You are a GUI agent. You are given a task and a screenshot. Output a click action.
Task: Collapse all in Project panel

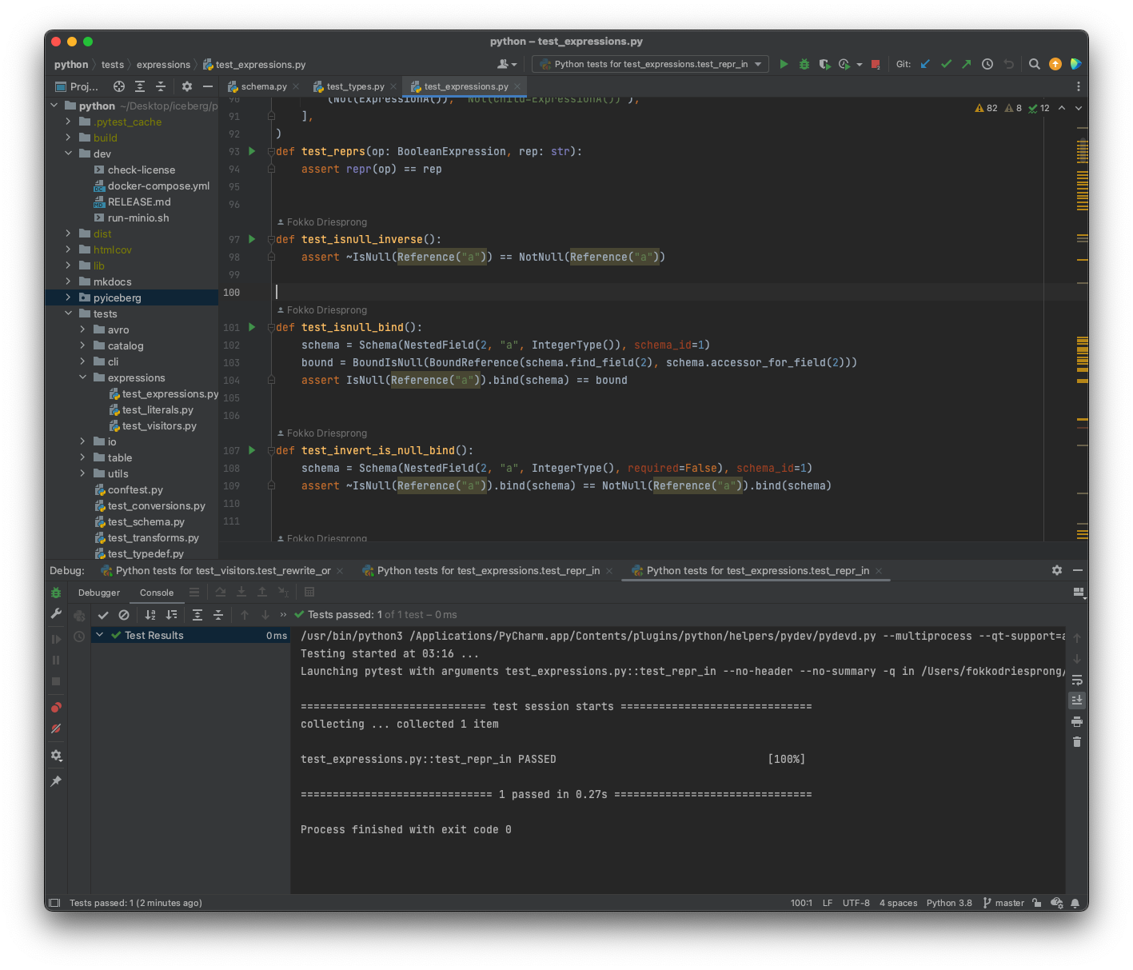point(161,86)
